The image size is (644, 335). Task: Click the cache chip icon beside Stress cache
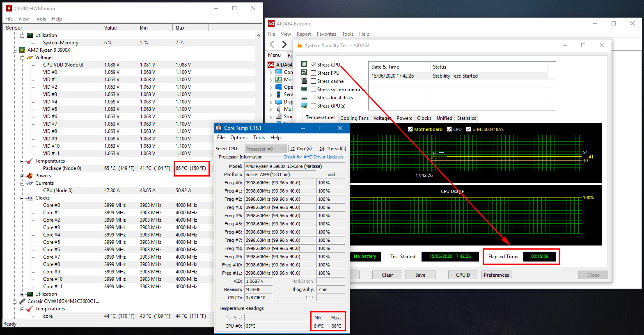tap(304, 80)
